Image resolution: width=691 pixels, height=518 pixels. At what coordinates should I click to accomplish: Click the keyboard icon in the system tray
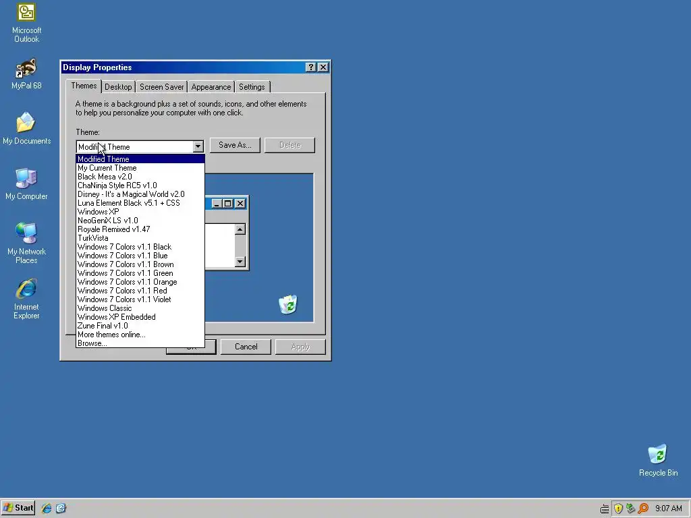tap(605, 509)
